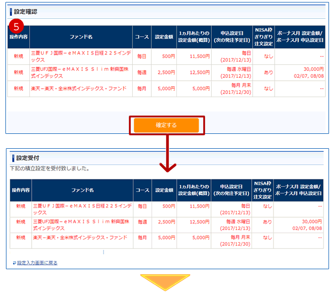Image resolution: width=331 pixels, height=293 pixels.
Task: Click eMAXIS Slim 新興国株式インデックス in 設定受付
Action: click(x=81, y=225)
